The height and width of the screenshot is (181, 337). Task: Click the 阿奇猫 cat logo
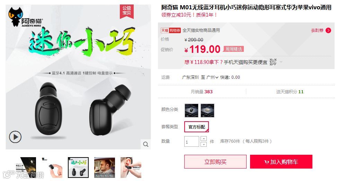point(25,17)
